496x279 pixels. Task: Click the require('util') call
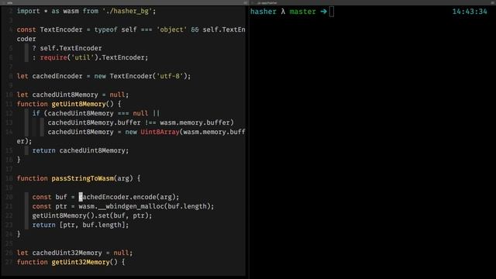[x=69, y=57]
